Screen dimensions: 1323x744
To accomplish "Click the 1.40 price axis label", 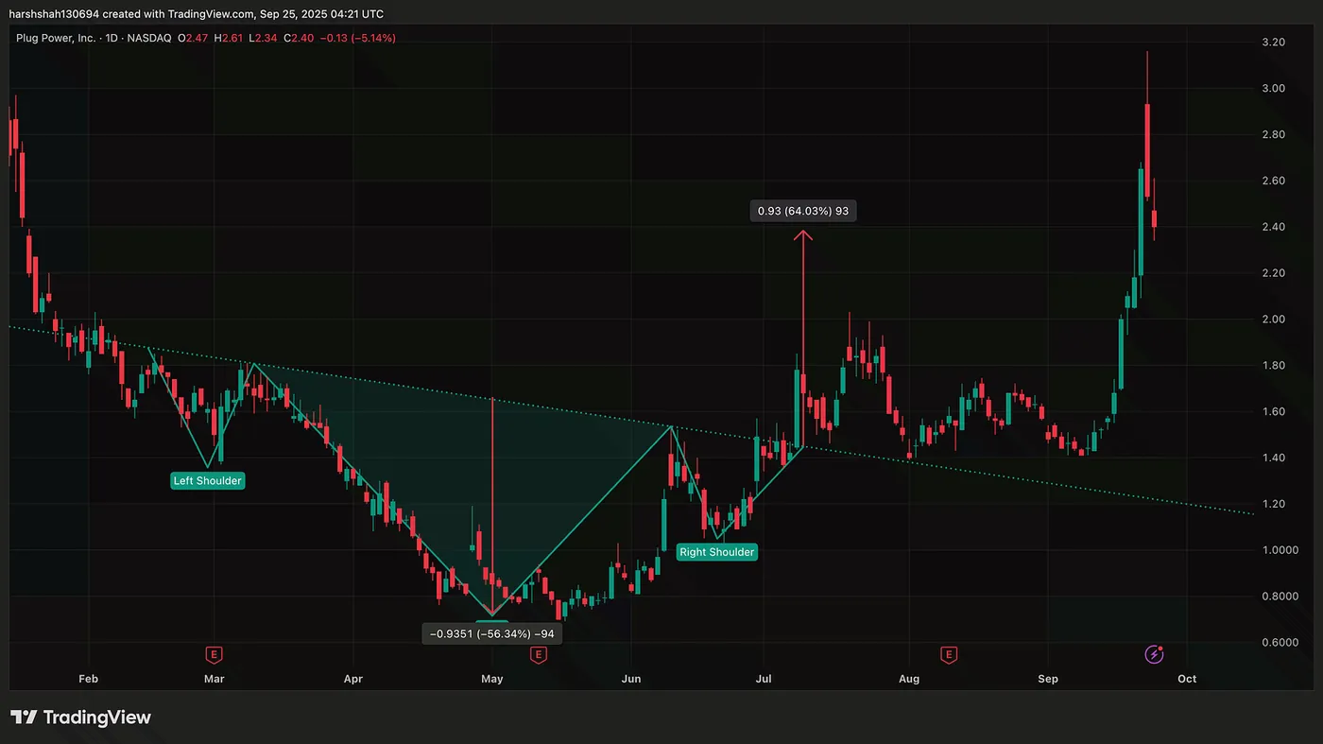I will [x=1273, y=458].
